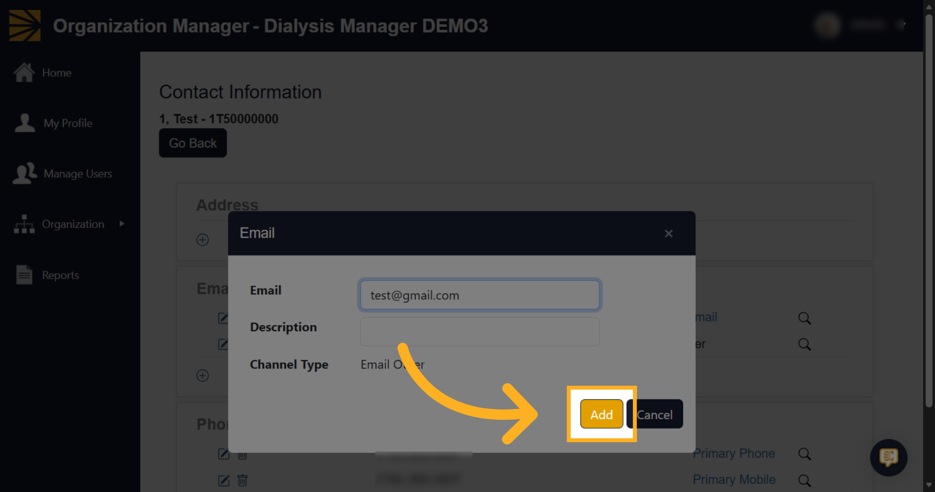Image resolution: width=935 pixels, height=492 pixels.
Task: Click the plus icon in Email section
Action: coord(203,375)
